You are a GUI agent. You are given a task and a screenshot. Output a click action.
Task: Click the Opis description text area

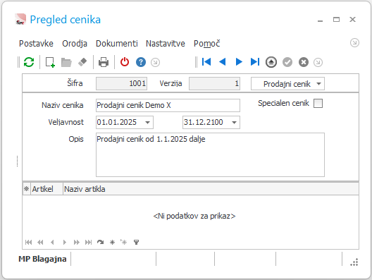tap(210, 155)
